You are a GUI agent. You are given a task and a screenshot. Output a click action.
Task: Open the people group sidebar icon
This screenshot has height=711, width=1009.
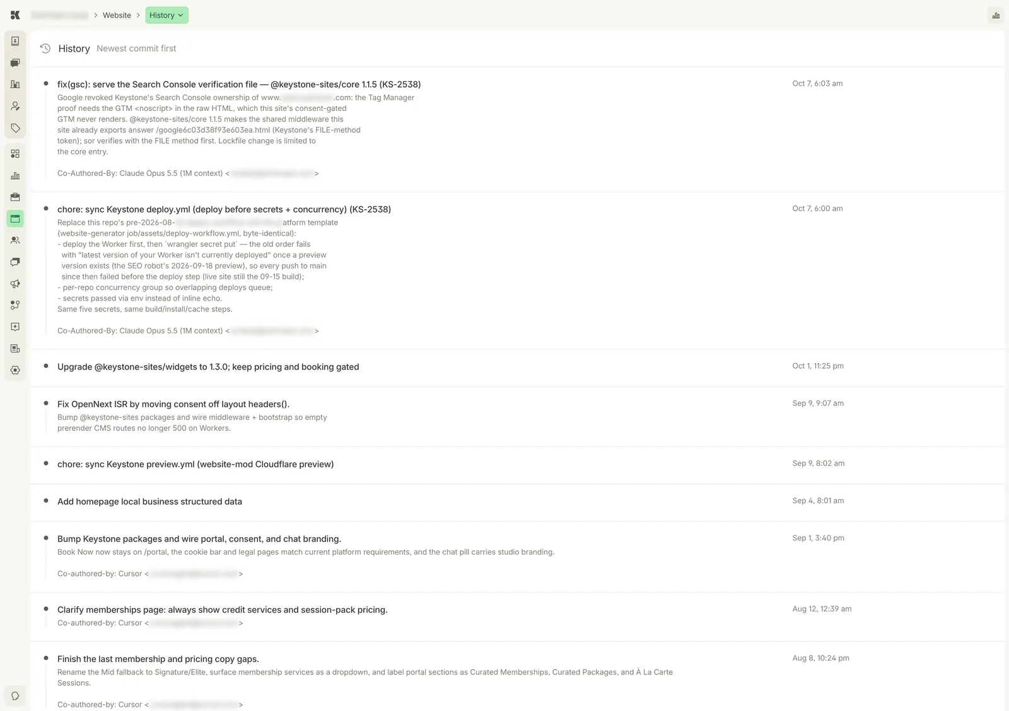click(x=15, y=240)
